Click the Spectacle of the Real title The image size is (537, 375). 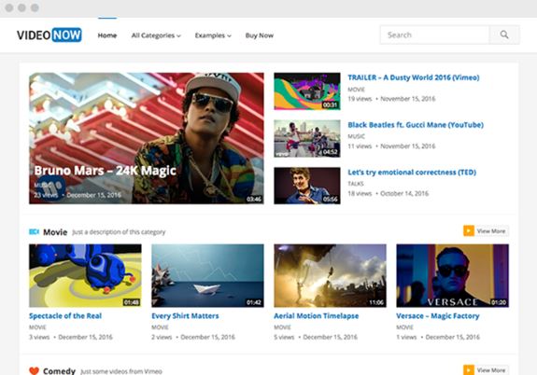coord(65,316)
